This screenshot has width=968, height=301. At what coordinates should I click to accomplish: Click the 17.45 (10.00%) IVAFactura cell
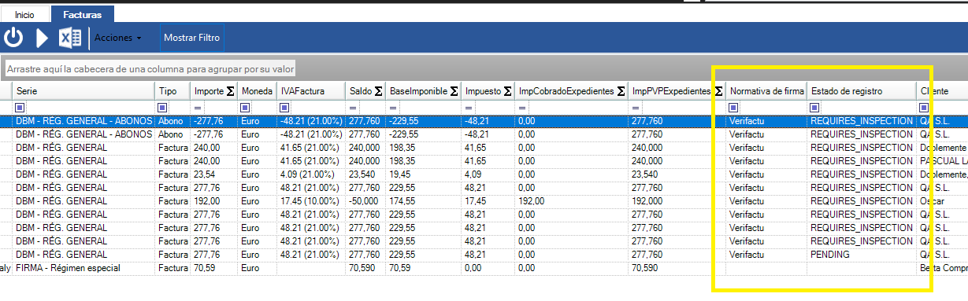point(311,201)
